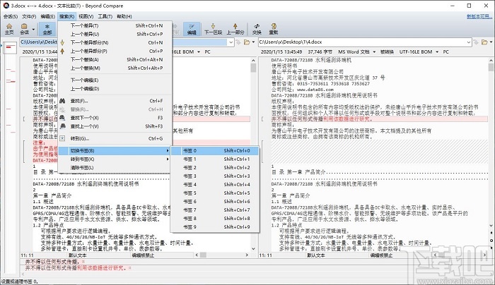Click right pane scroll down arrow

pyautogui.click(x=491, y=225)
